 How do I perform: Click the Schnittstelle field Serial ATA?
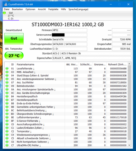click(x=70, y=40)
